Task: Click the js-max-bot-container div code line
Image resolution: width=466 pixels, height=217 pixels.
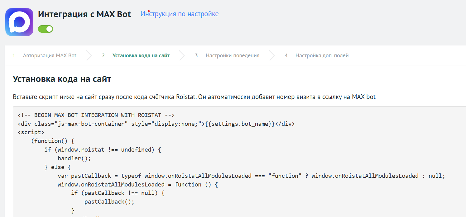Action: pos(156,124)
